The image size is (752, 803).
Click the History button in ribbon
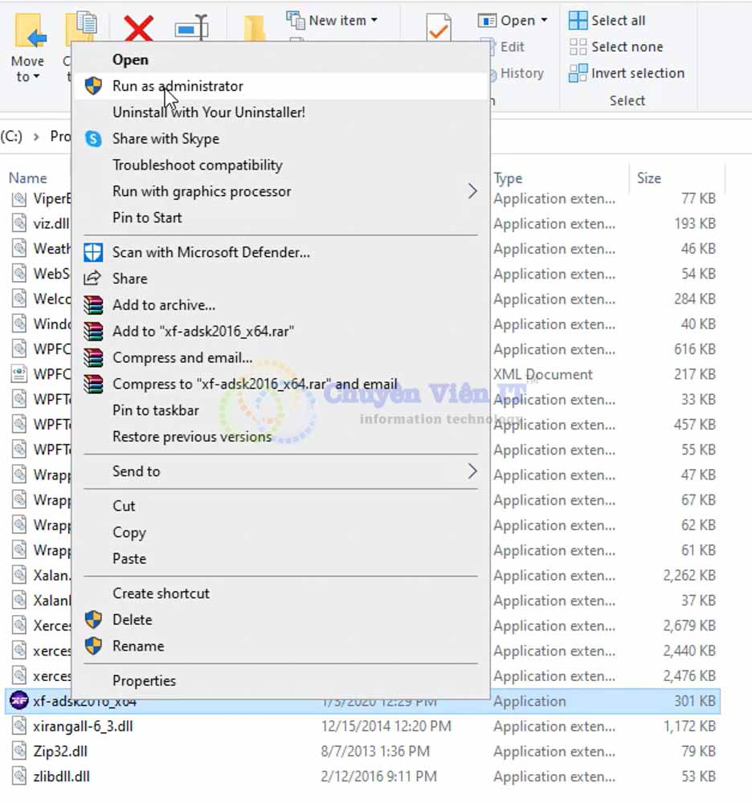point(521,73)
